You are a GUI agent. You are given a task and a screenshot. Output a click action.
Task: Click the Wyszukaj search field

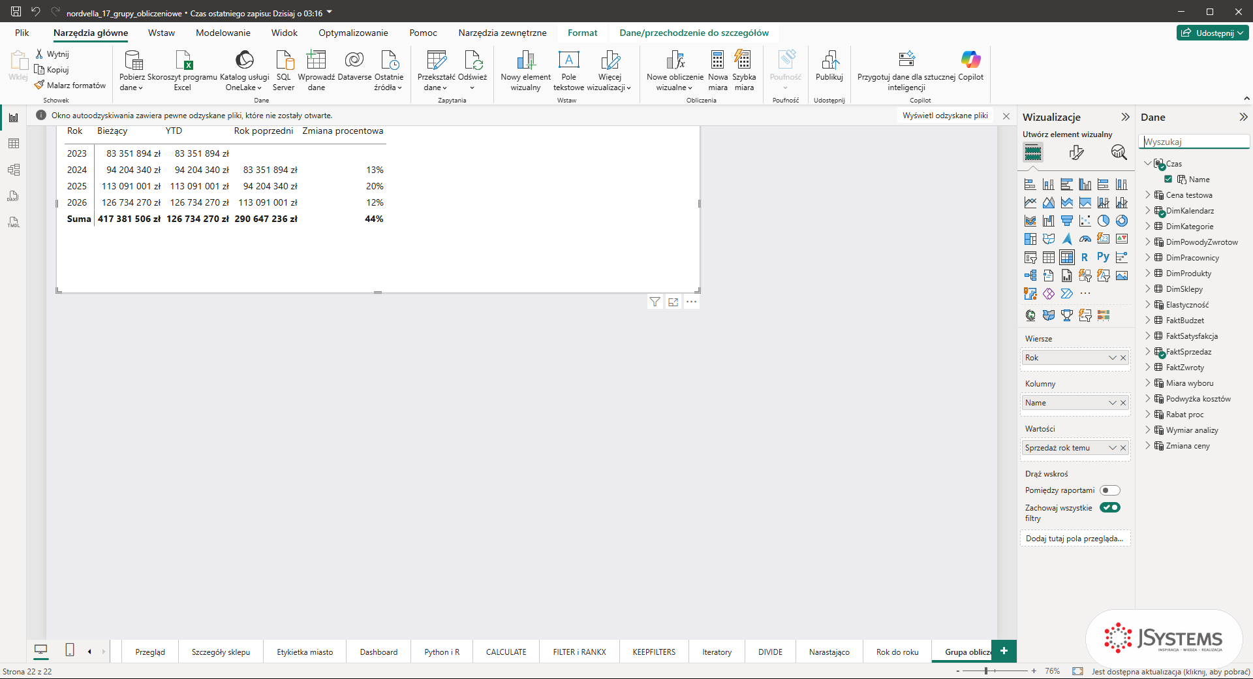tap(1194, 142)
